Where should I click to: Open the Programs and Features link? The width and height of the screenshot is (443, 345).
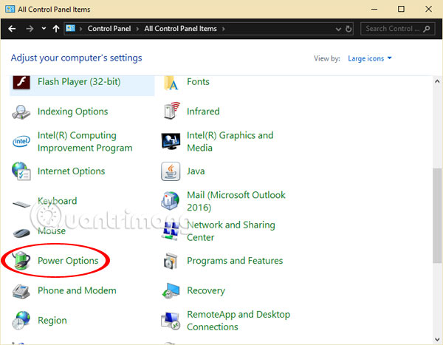235,261
